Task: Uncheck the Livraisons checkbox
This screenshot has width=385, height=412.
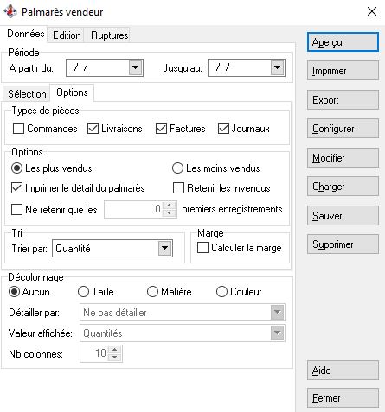Action: click(93, 129)
